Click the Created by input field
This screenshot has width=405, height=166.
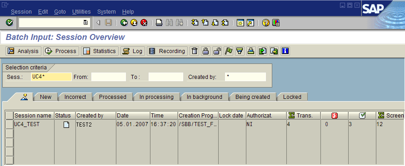pos(245,77)
